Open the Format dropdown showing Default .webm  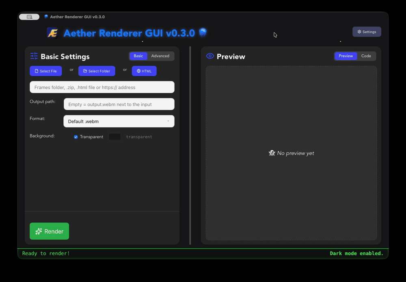119,121
